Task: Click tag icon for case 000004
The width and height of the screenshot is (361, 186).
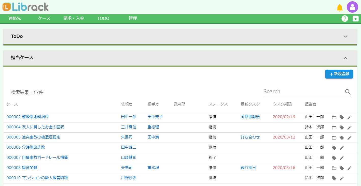Action: pyautogui.click(x=342, y=127)
